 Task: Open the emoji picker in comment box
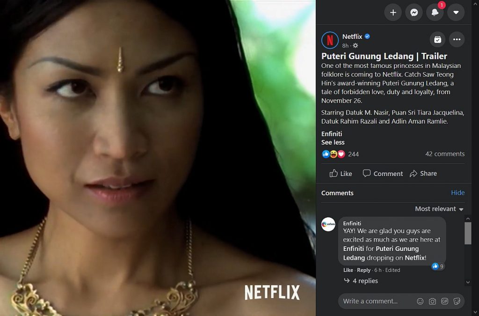coord(421,301)
